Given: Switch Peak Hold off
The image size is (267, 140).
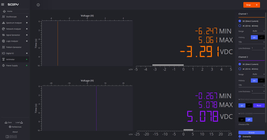Looking at the screenshot, I should pos(249,106).
